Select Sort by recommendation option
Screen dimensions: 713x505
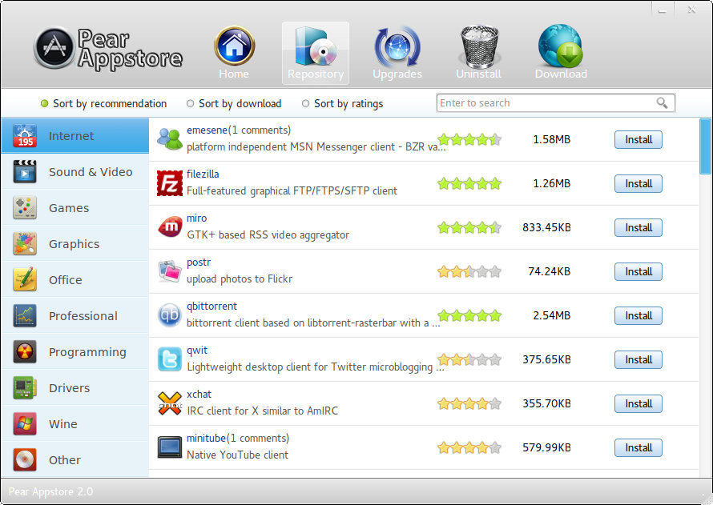(x=103, y=103)
